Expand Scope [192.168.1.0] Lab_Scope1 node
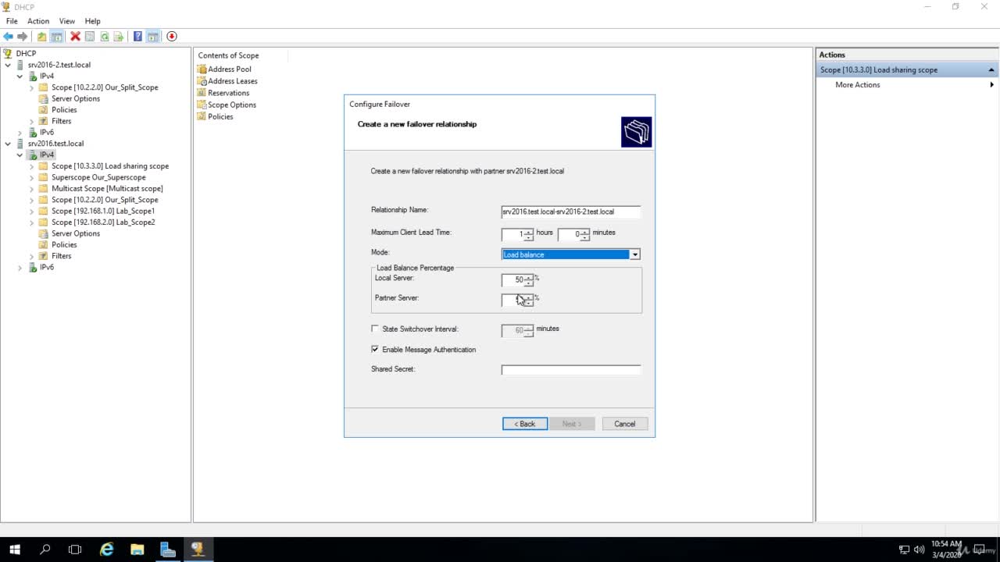The image size is (1000, 562). pos(31,211)
